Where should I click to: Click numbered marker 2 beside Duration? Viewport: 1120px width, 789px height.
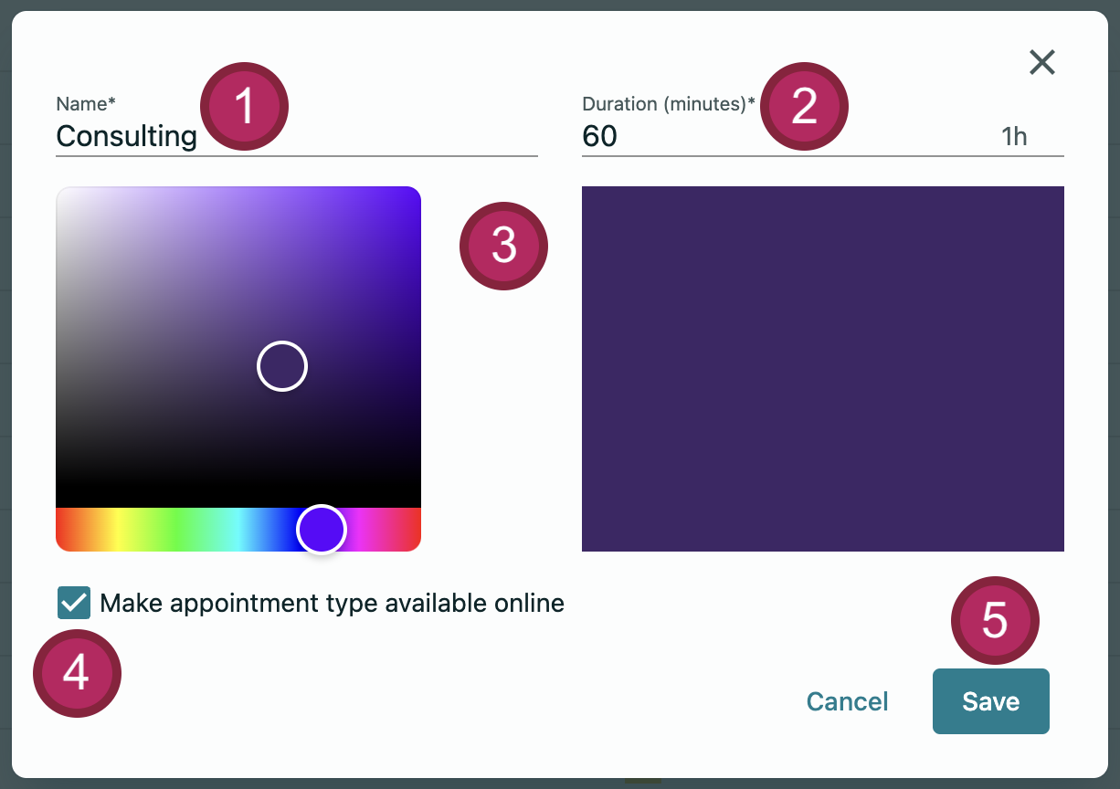pos(804,107)
